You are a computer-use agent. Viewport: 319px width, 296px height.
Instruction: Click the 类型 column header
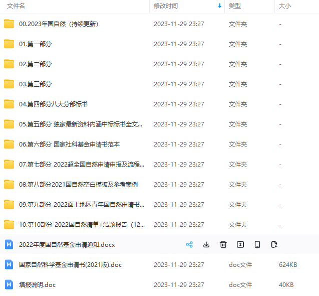234,6
